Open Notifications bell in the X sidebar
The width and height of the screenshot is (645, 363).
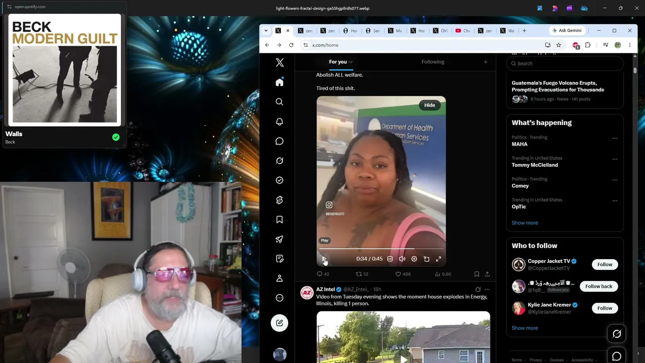[x=280, y=122]
